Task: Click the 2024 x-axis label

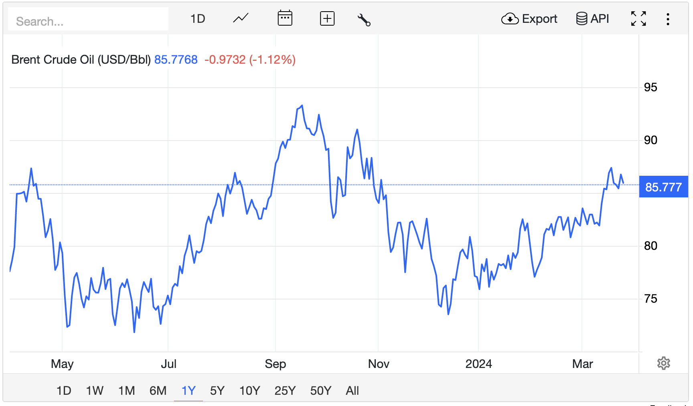Action: pos(478,364)
